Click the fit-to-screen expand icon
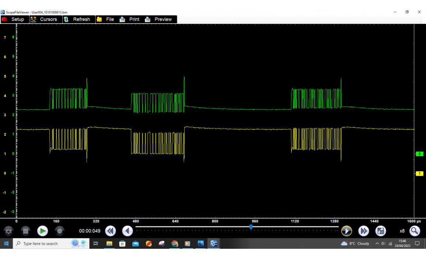This screenshot has width=426, height=258. pos(381,231)
